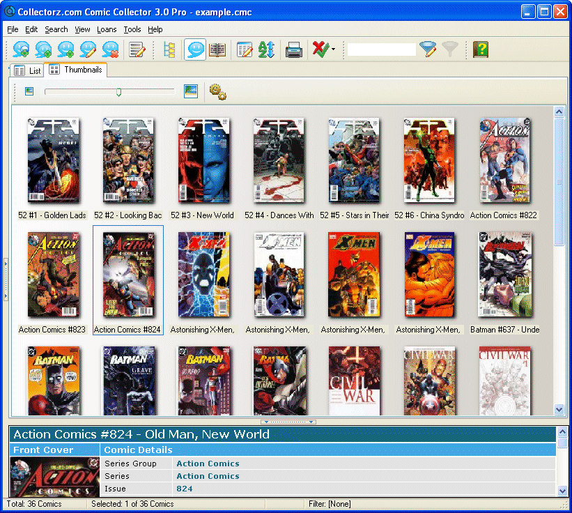The width and height of the screenshot is (572, 513).
Task: Open the View menu
Action: 82,29
